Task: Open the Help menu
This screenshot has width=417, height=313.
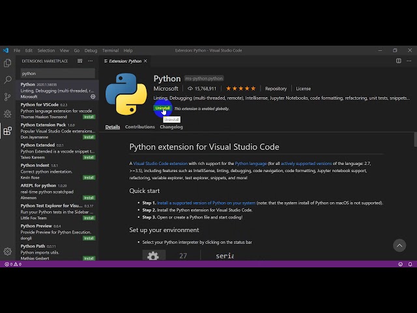Action: tap(128, 50)
